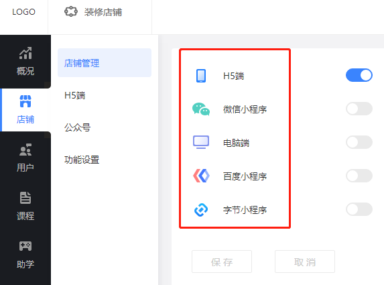The height and width of the screenshot is (285, 384).
Task: Enable the 电脑端 toggle switch
Action: click(x=359, y=142)
